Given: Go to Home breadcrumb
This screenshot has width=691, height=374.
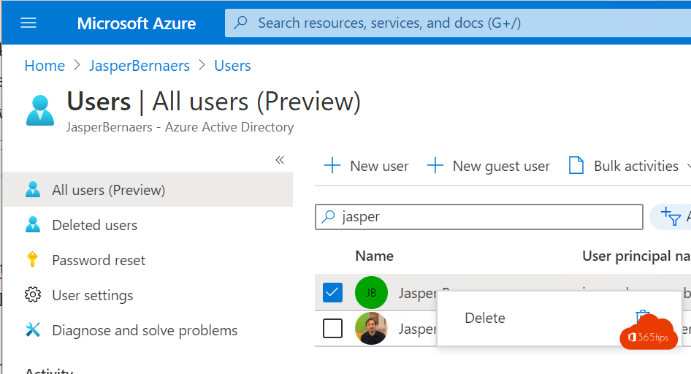Looking at the screenshot, I should pos(45,66).
